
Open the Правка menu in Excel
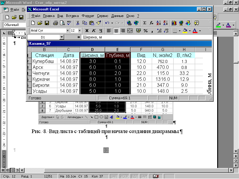pyautogui.click(x=49, y=16)
